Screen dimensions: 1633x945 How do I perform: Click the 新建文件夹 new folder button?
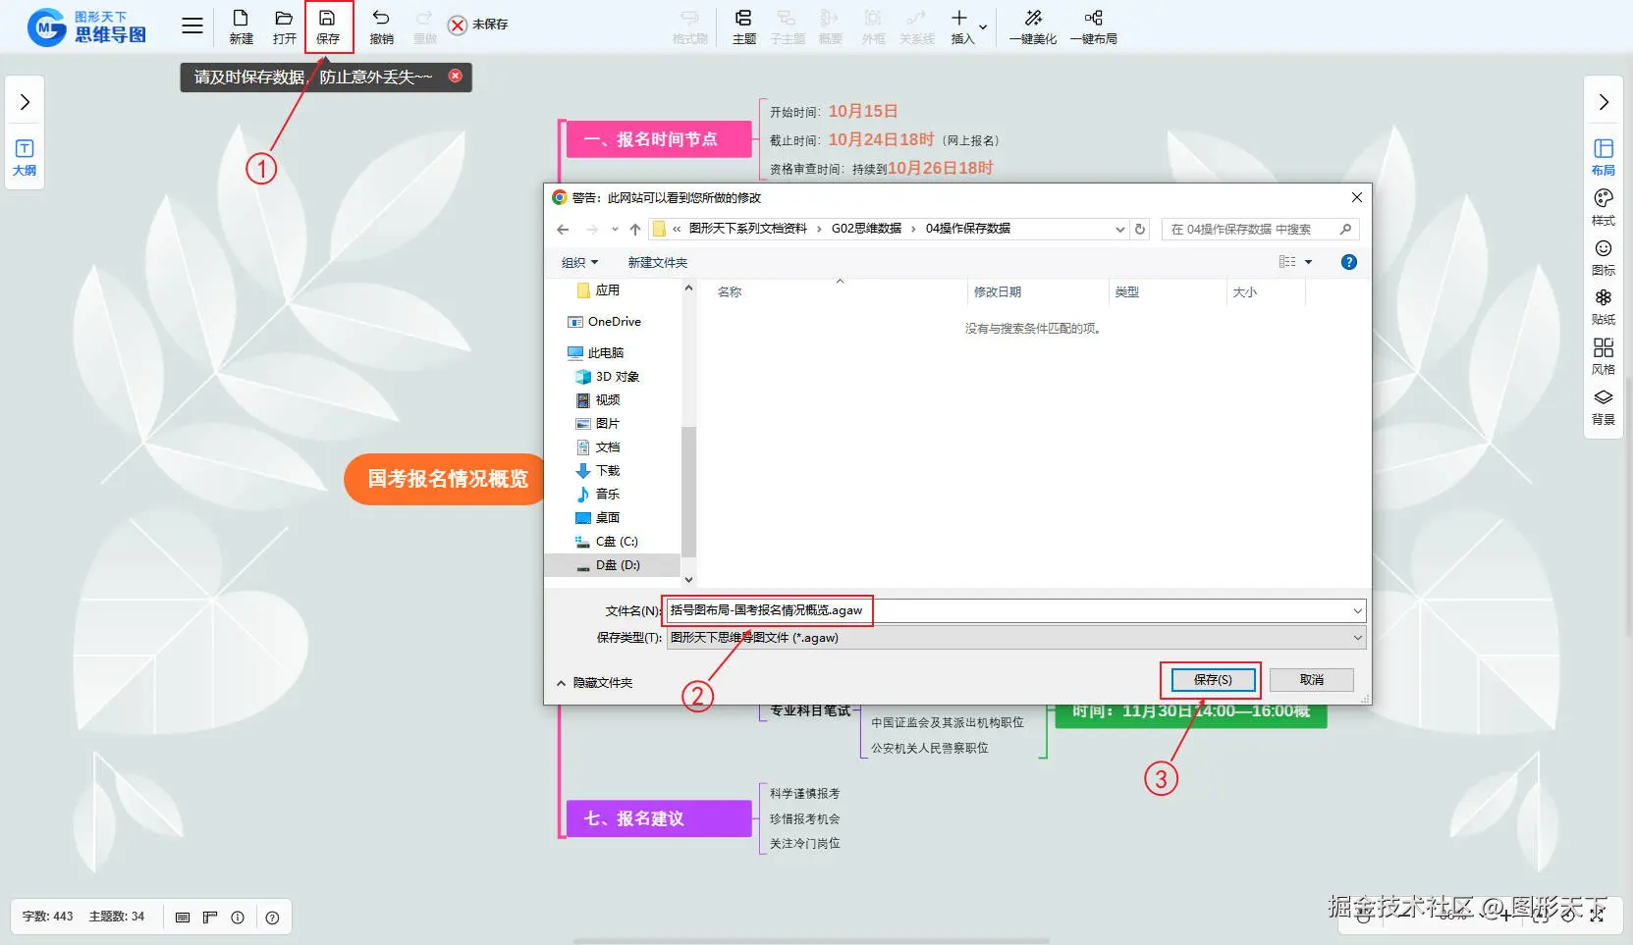[x=657, y=263]
